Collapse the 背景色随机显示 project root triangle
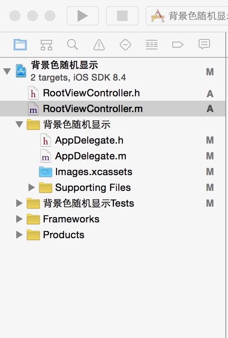This screenshot has height=338, width=228. (x=7, y=71)
